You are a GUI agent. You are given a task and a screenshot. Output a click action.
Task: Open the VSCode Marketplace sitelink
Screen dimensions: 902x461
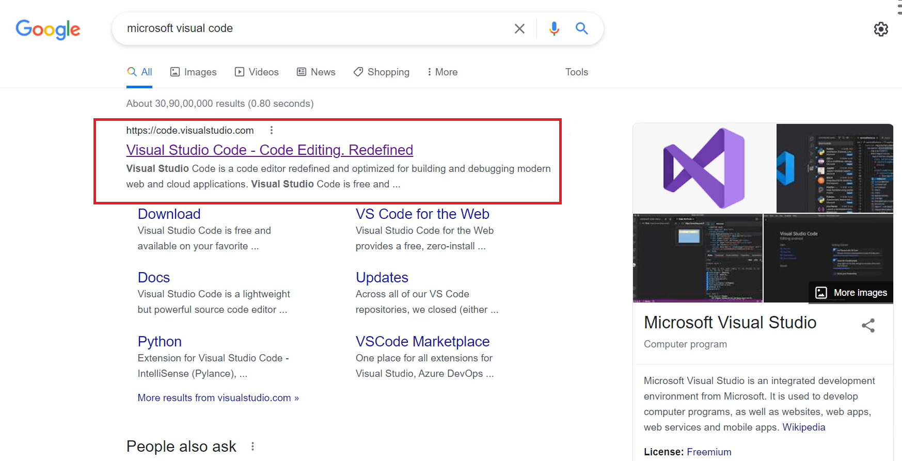coord(422,342)
